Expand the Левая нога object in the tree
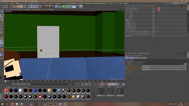189x106 pixels. 127,28
